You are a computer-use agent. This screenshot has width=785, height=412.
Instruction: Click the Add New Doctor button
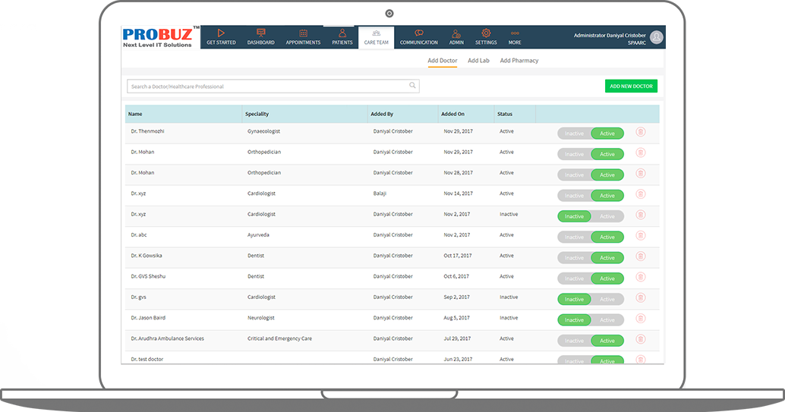pos(631,86)
